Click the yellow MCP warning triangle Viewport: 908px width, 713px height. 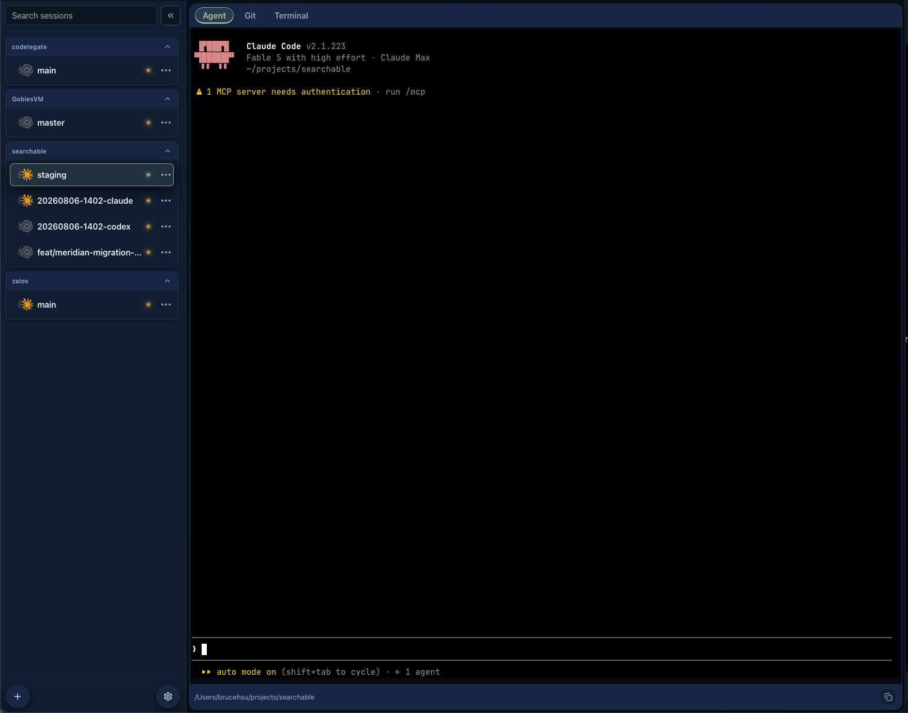(199, 92)
